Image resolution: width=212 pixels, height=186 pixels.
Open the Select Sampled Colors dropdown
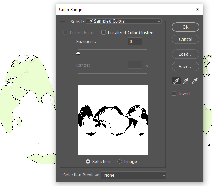click(x=124, y=21)
